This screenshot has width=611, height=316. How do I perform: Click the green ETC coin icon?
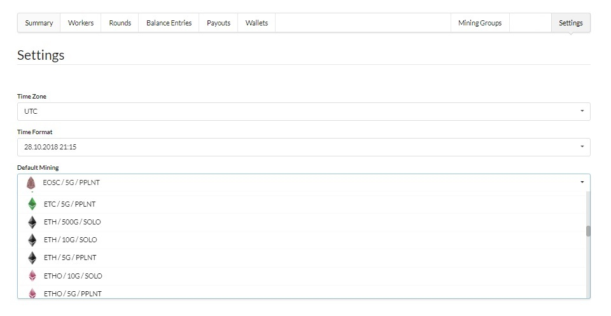(x=32, y=204)
